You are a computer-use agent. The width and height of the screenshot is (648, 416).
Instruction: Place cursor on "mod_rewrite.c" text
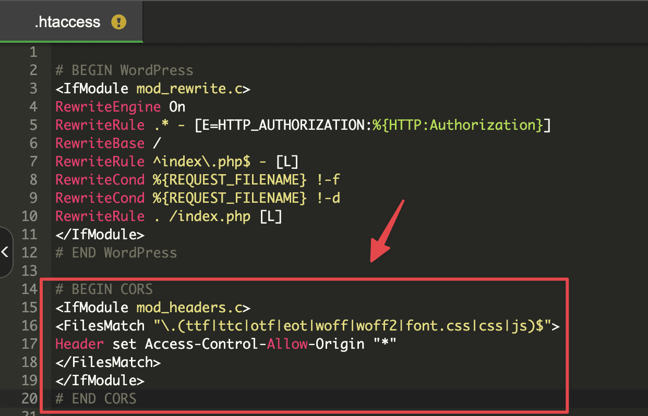pos(189,89)
